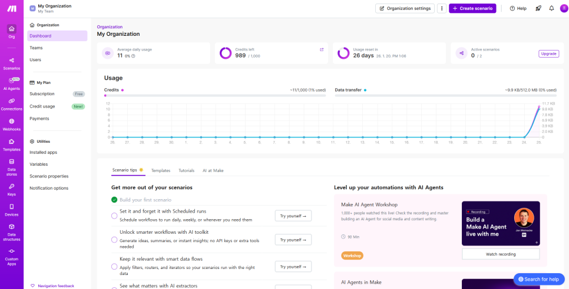Viewport: 569px width, 289px height.
Task: Open the Make AI Agent workshop thumbnail
Action: pos(501,224)
